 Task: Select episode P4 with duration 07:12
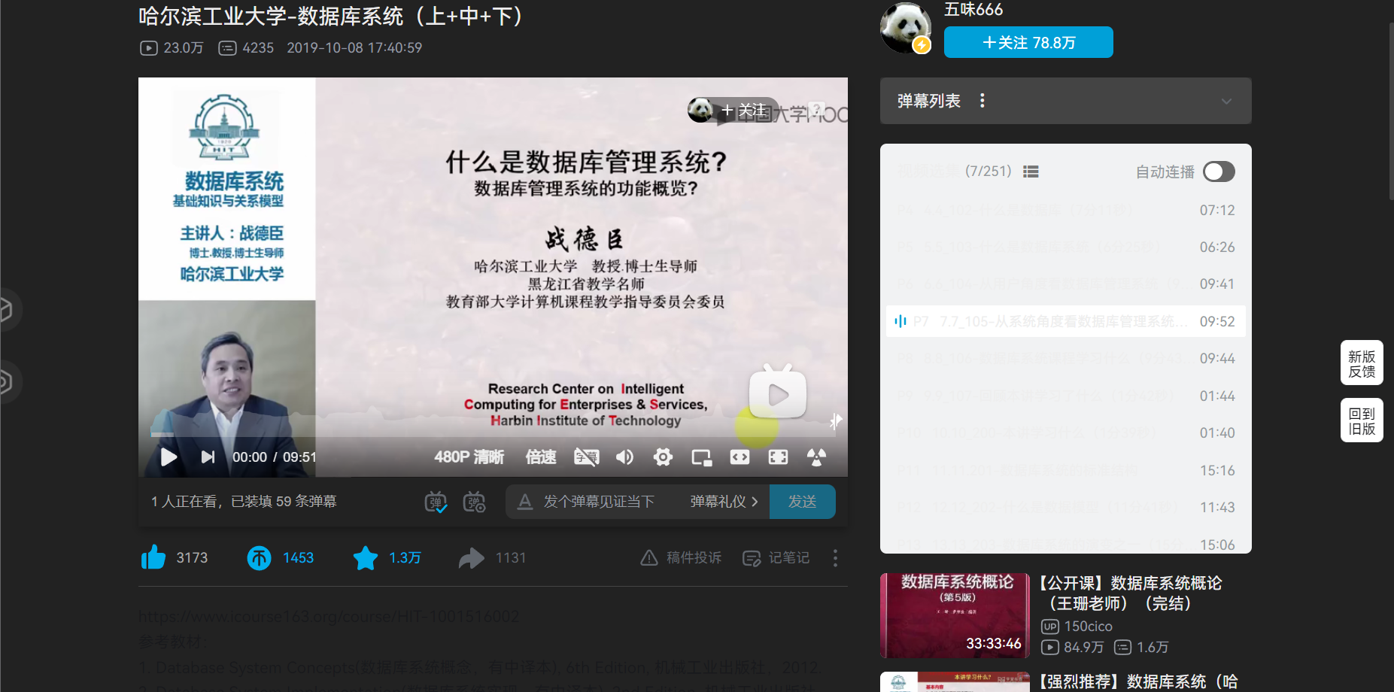coord(1066,210)
